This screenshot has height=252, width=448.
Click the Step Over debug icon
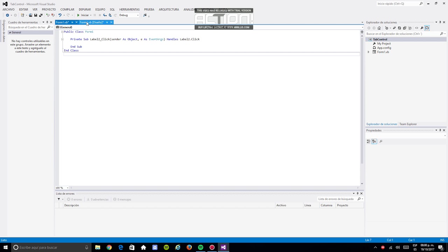110,15
